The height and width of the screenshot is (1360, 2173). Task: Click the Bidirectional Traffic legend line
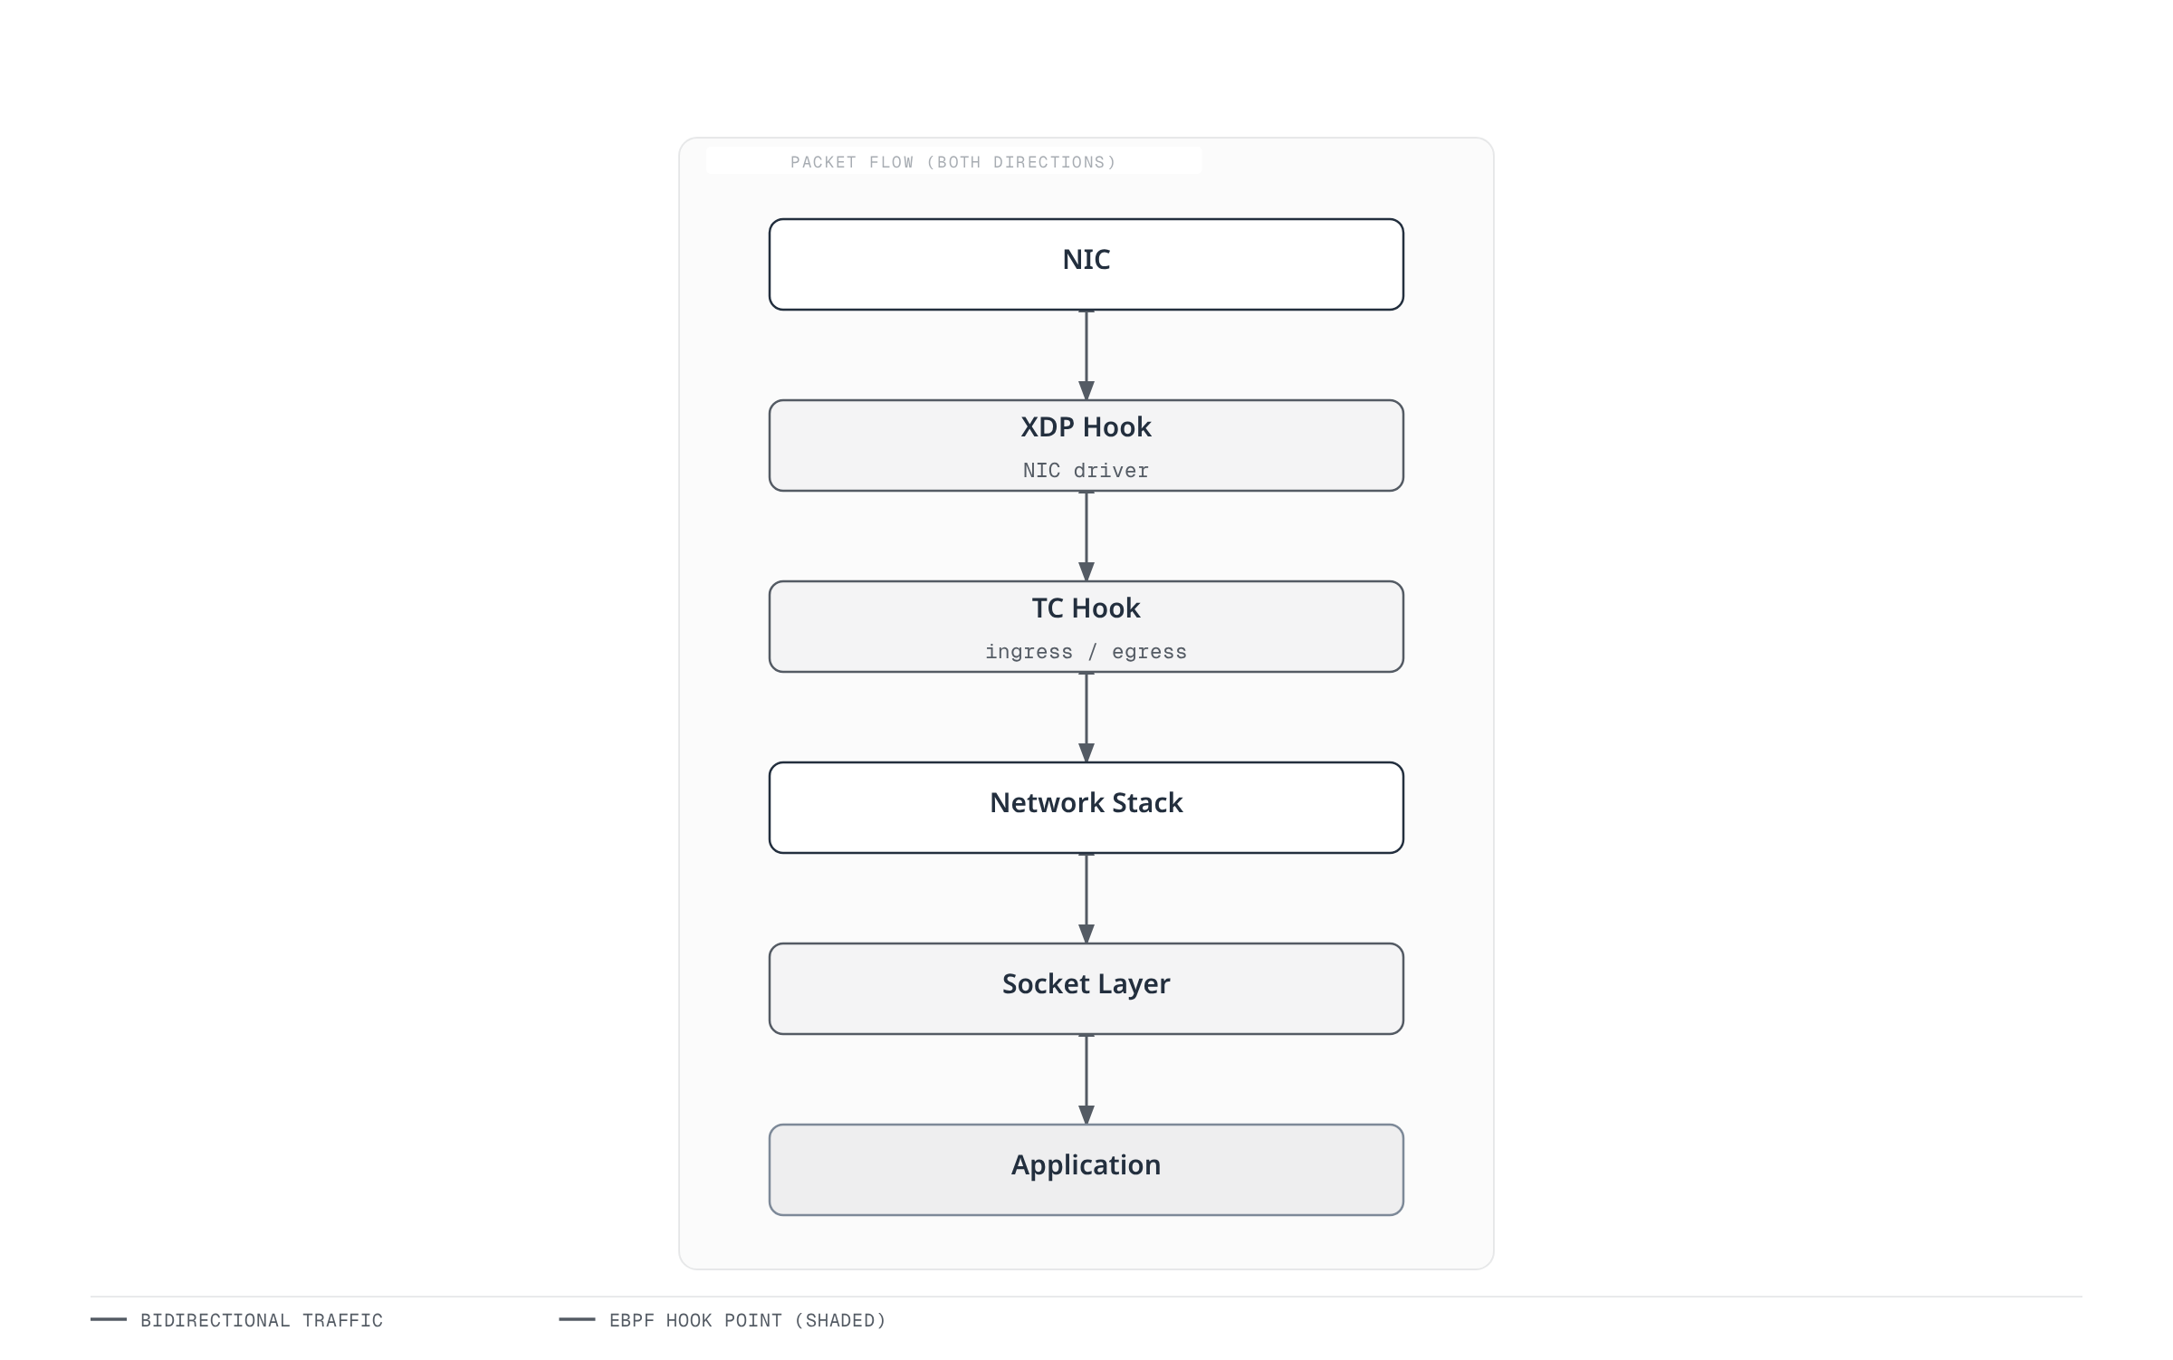pyautogui.click(x=109, y=1319)
